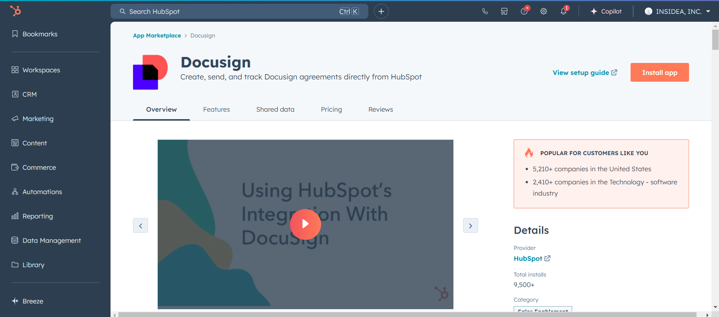This screenshot has height=317, width=719.
Task: Open the Reporting sidebar menu
Action: [32, 216]
